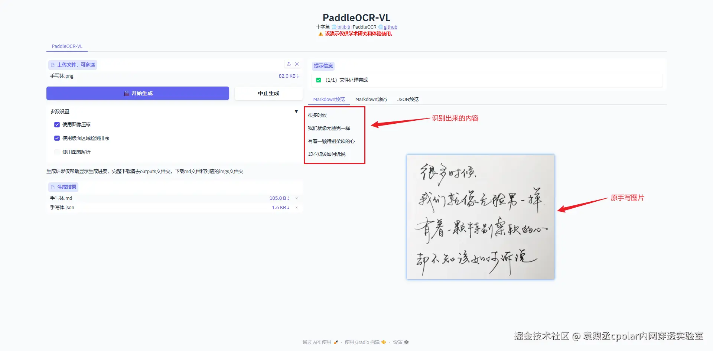The width and height of the screenshot is (713, 351).
Task: Click the 使用 Gradio 构建 footer link
Action: pyautogui.click(x=362, y=342)
